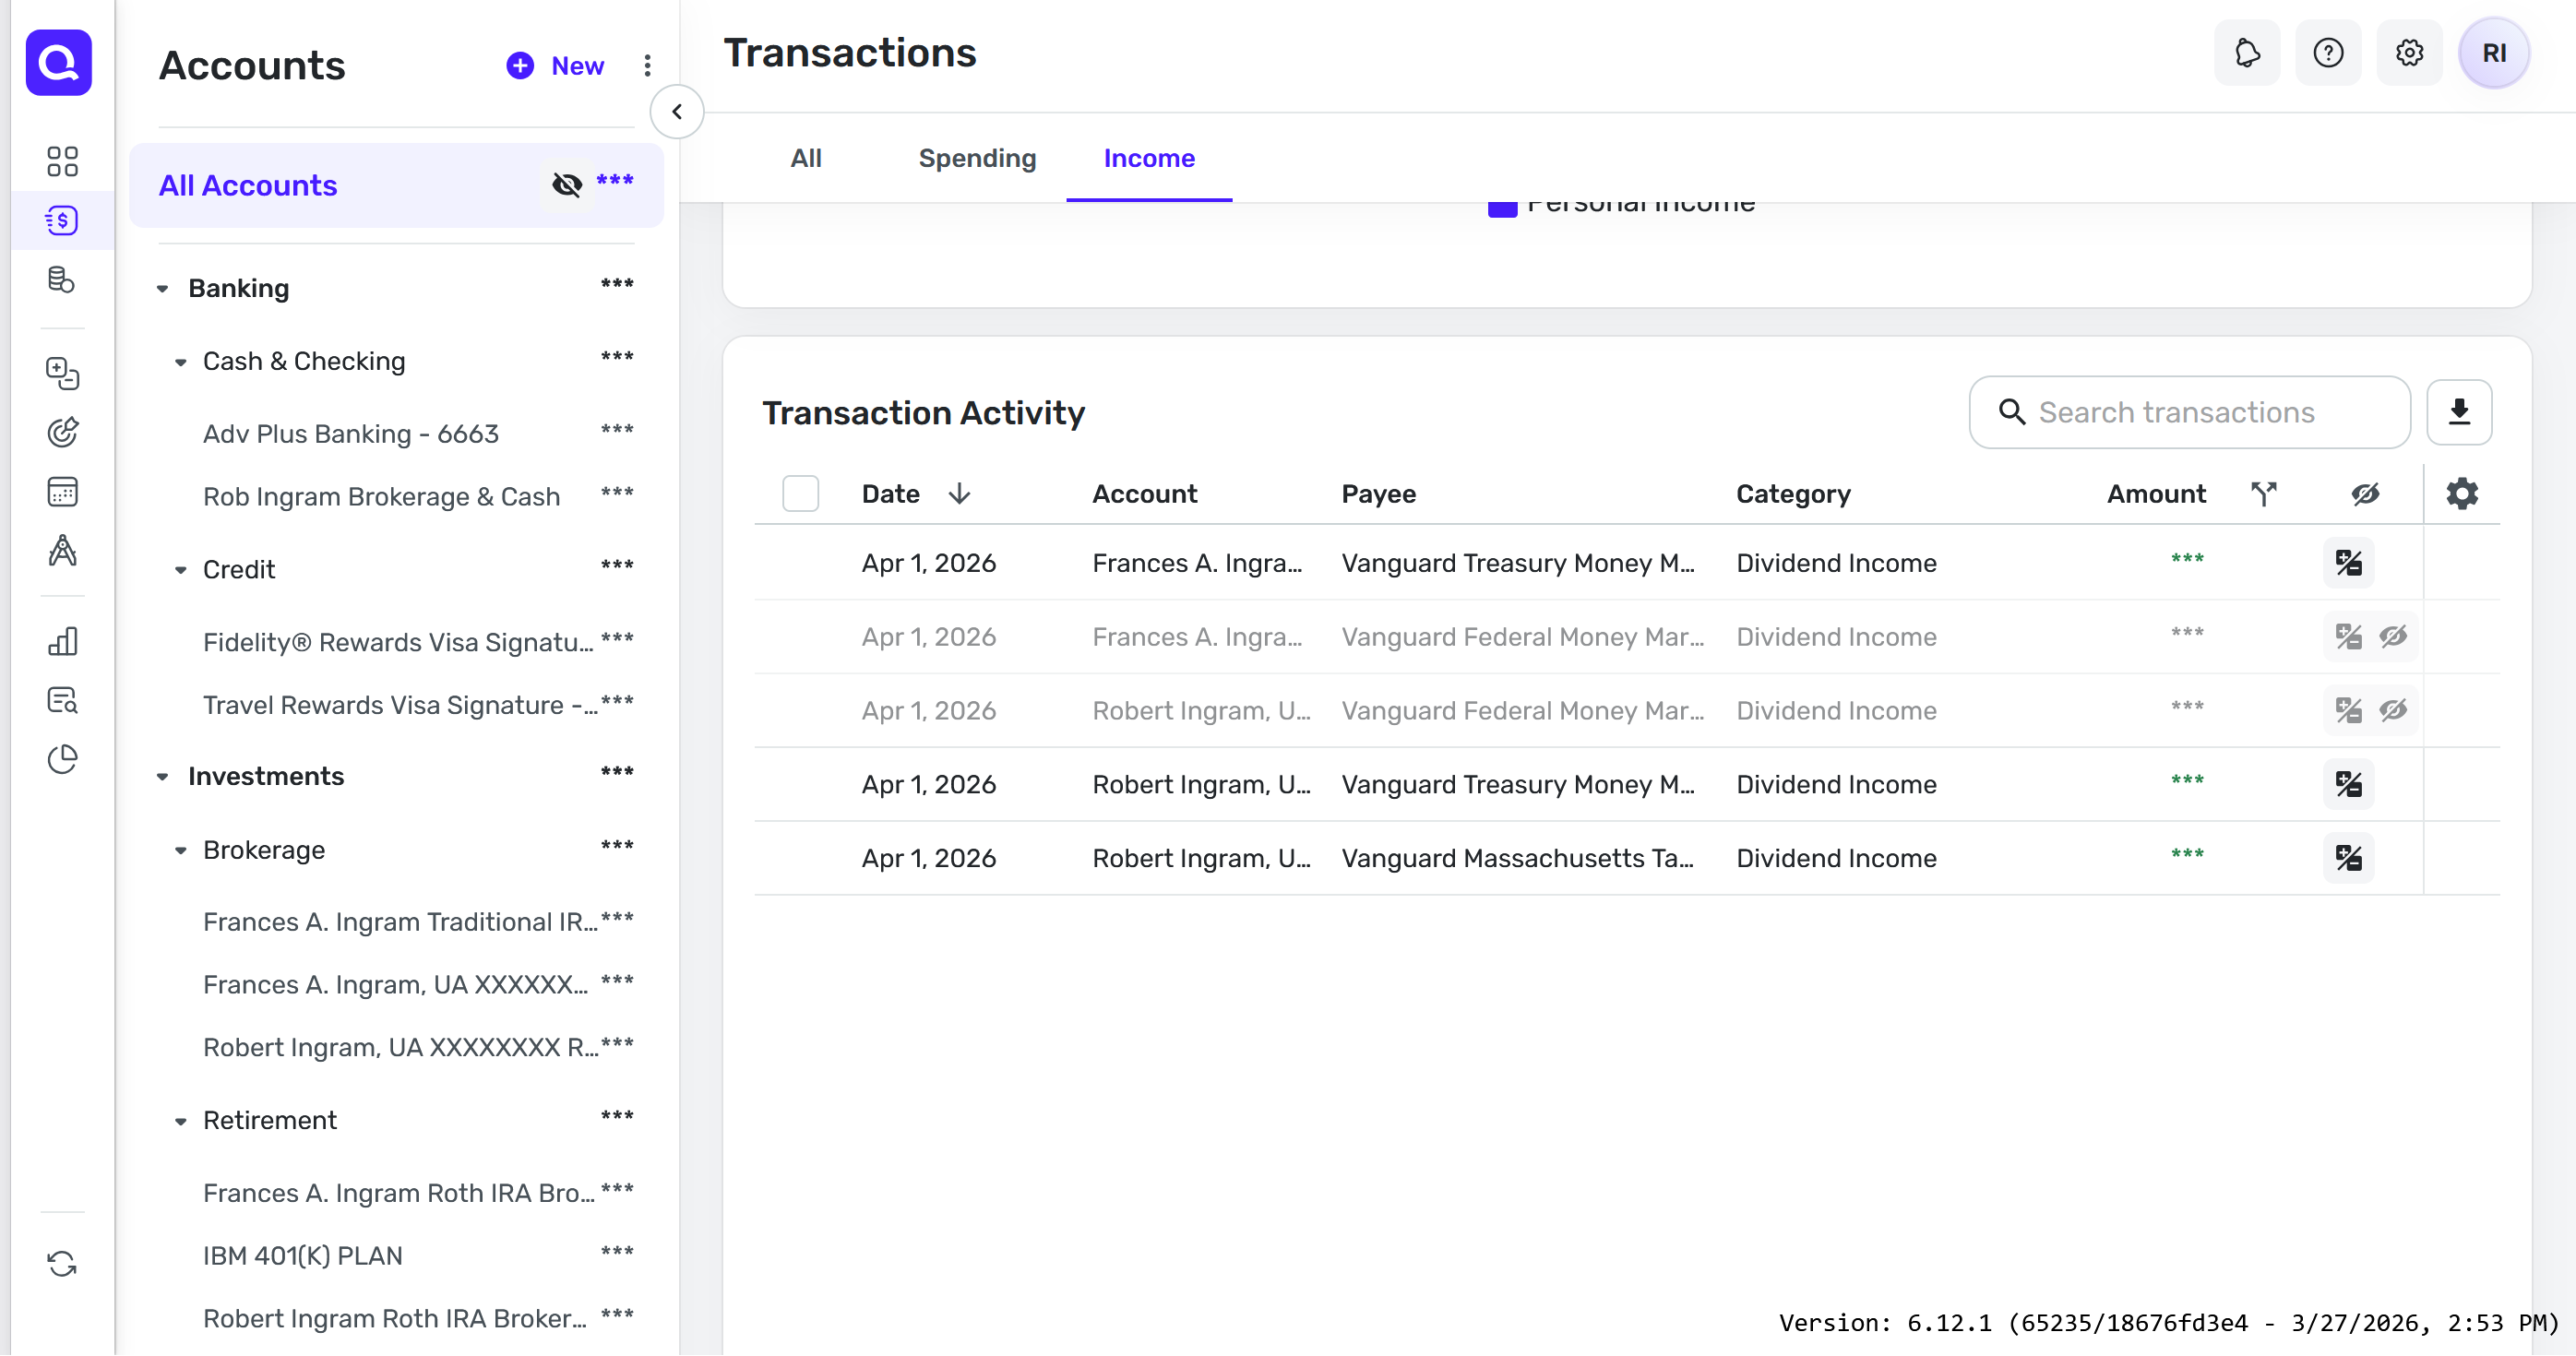This screenshot has height=1356, width=2576.
Task: Click the help question mark icon
Action: coord(2328,53)
